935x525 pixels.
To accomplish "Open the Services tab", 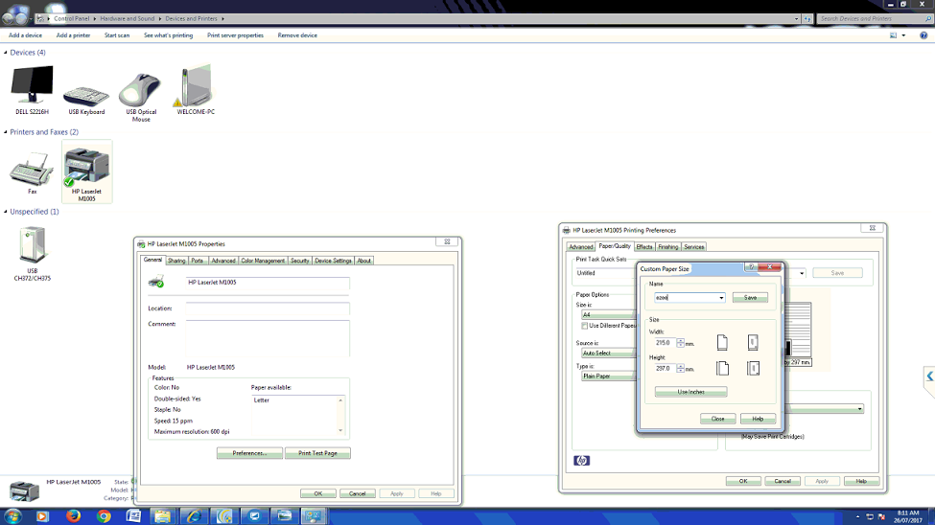I will (x=693, y=247).
